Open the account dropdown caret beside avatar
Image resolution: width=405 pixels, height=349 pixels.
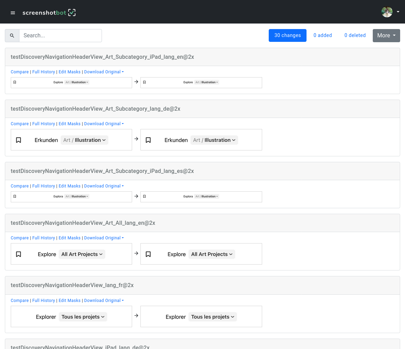(398, 12)
